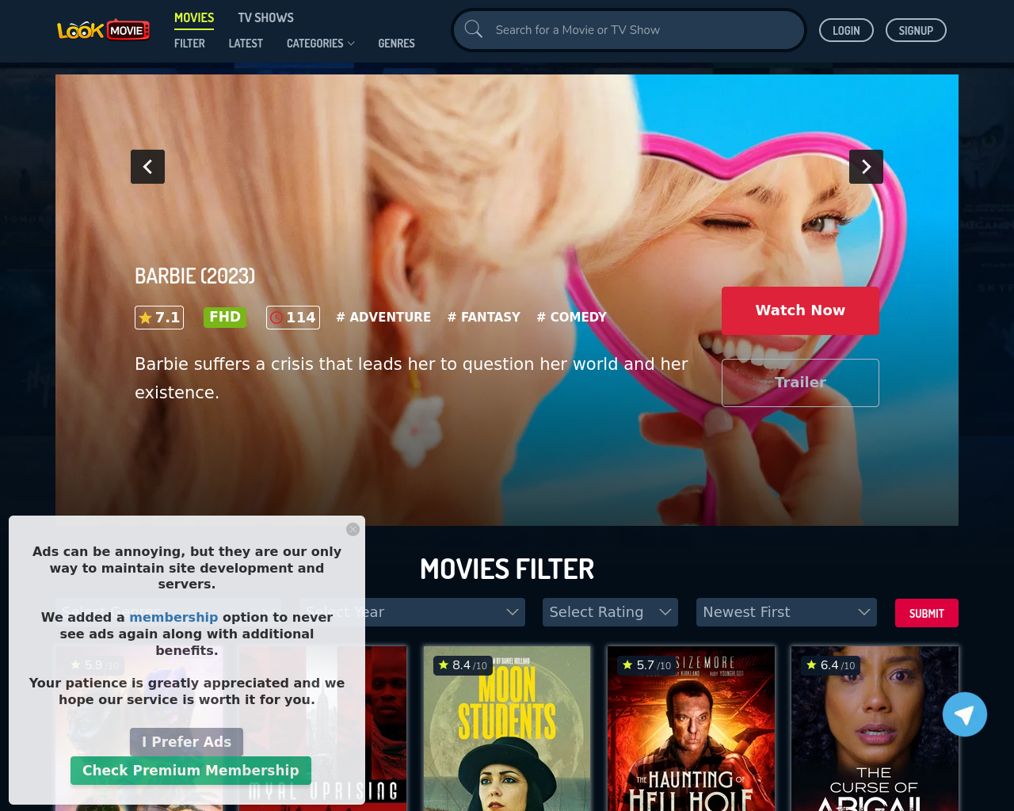The width and height of the screenshot is (1014, 811).
Task: Click the LookMovie logo
Action: 104,30
